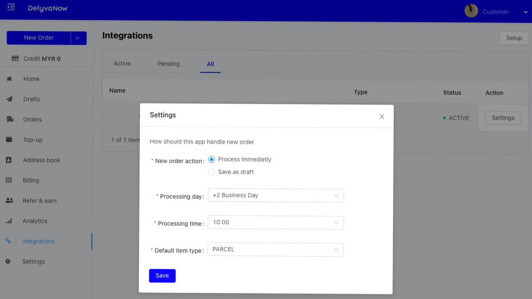This screenshot has width=532, height=299.
Task: Collapse sidebar using the menu fold icon
Action: pyautogui.click(x=11, y=7)
